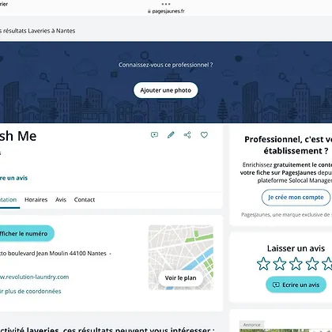Click the comment bubble icon beside the title
Image resolution: width=332 pixels, height=332 pixels.
tap(154, 135)
